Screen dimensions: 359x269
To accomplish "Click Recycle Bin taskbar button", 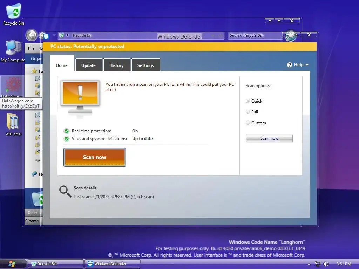I will [x=56, y=264].
